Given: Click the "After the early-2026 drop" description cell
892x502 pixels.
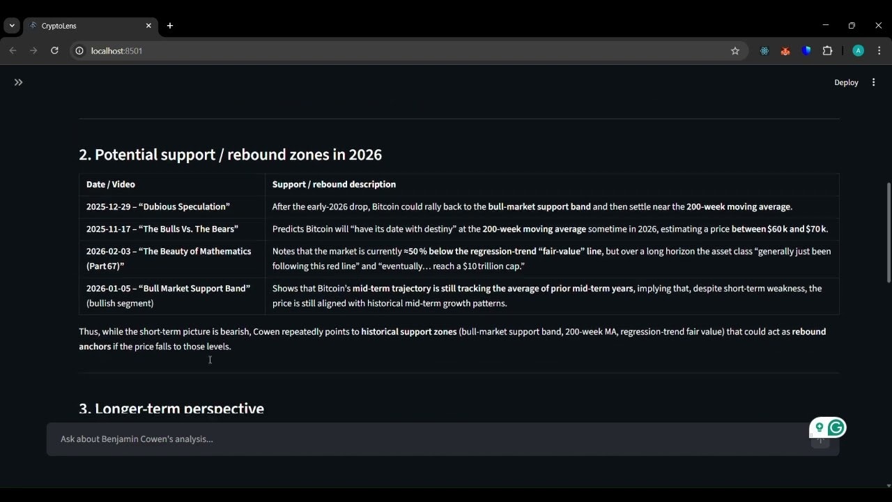Looking at the screenshot, I should 552,207.
